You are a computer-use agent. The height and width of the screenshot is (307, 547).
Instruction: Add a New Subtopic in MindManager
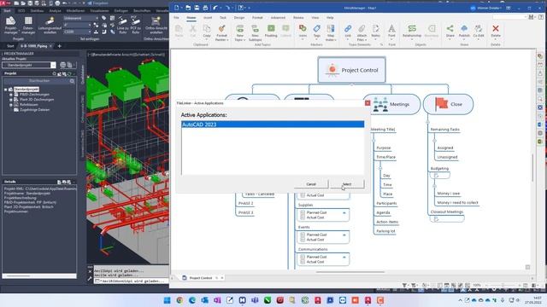pos(256,32)
